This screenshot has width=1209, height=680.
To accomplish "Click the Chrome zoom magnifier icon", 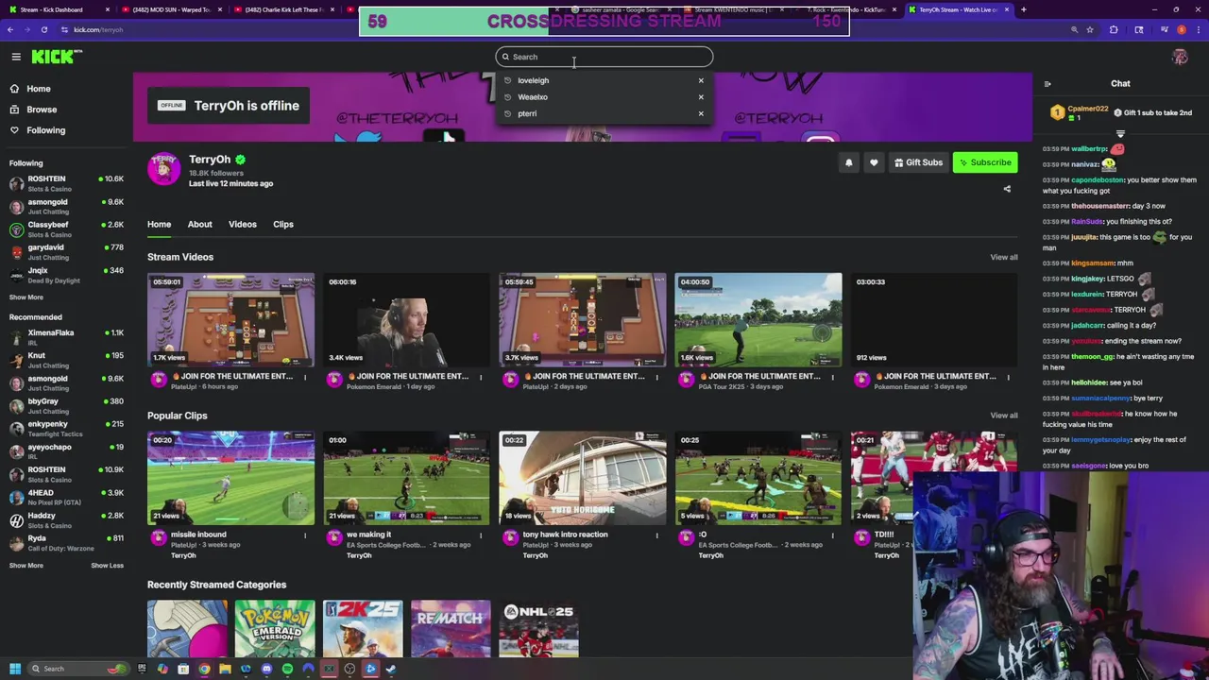I will tap(1074, 29).
